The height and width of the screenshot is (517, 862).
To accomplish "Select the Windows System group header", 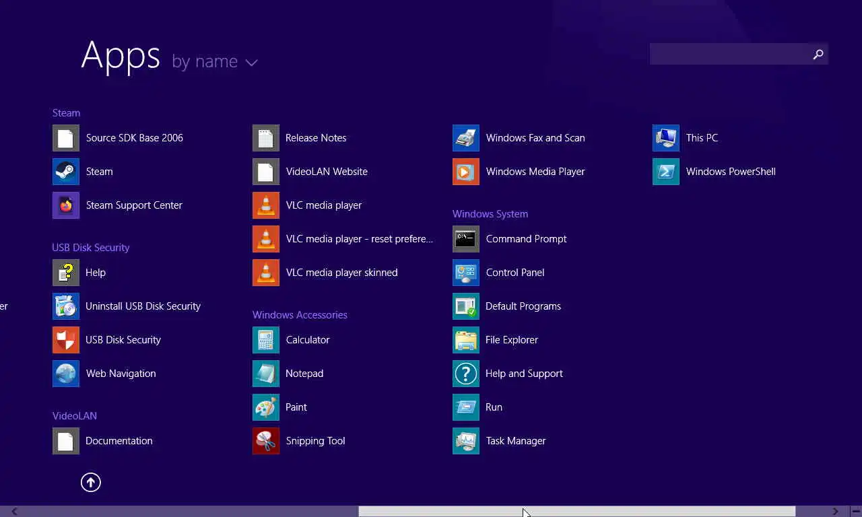I will (x=490, y=214).
